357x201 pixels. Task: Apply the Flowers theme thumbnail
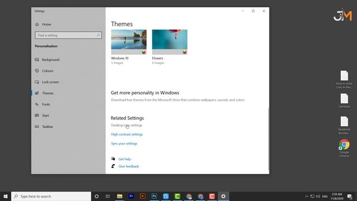170,42
